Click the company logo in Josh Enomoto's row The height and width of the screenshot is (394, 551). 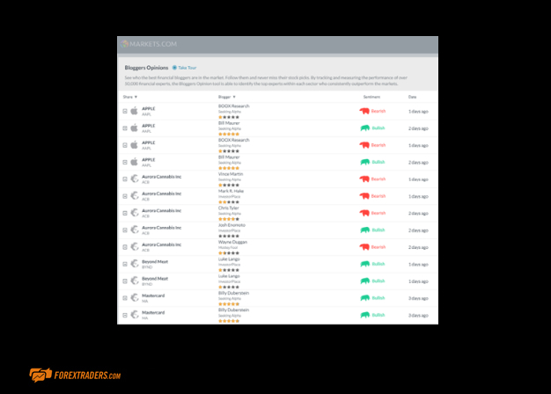click(135, 230)
